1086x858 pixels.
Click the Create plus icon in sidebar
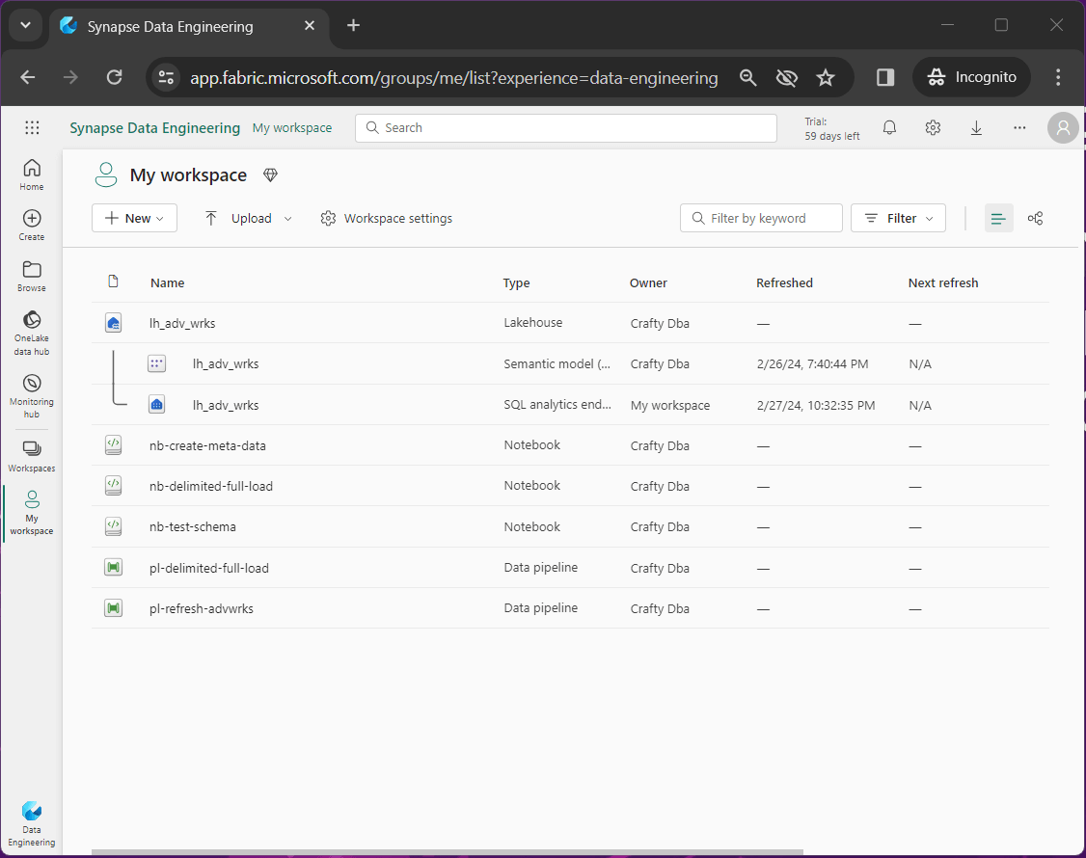(x=32, y=225)
